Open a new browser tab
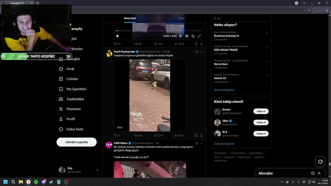 tap(37, 3)
